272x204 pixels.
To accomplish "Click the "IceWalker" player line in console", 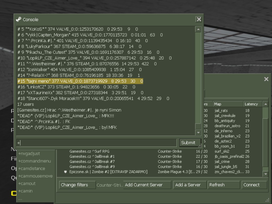I will [x=79, y=70].
